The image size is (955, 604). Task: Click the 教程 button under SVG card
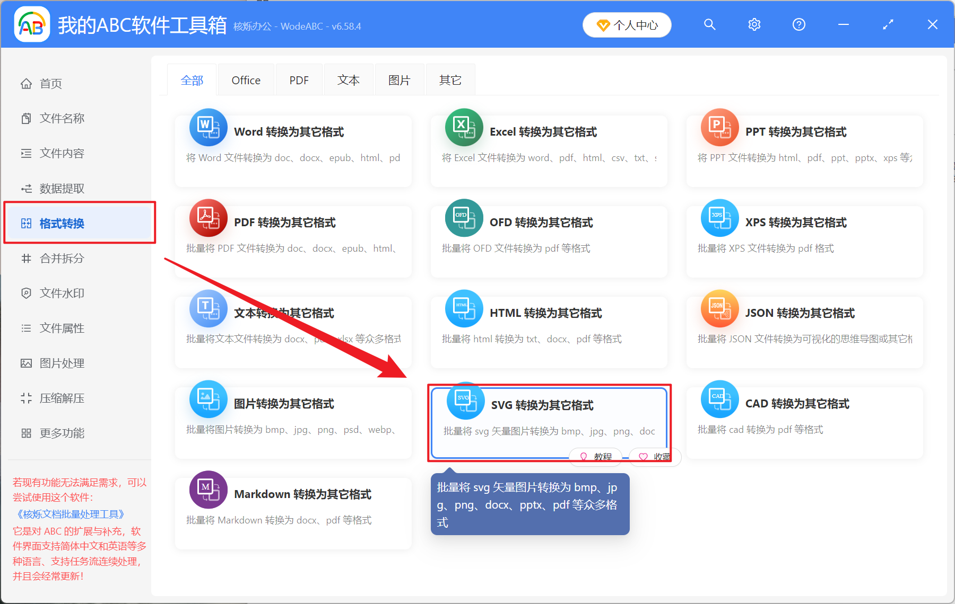pos(595,457)
